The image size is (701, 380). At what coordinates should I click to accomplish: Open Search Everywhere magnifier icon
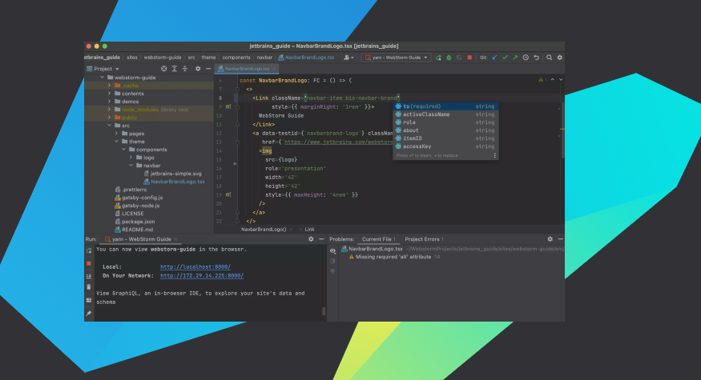(x=549, y=58)
